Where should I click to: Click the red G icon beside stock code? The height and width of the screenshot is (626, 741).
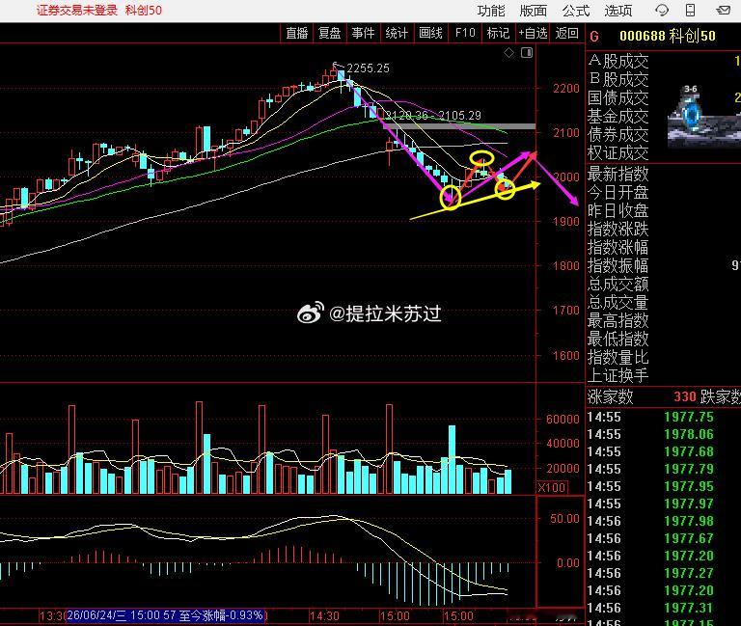pos(594,36)
